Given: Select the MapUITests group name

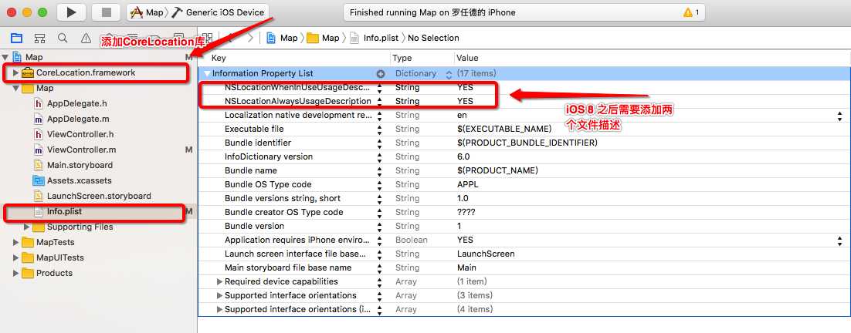Looking at the screenshot, I should 60,257.
